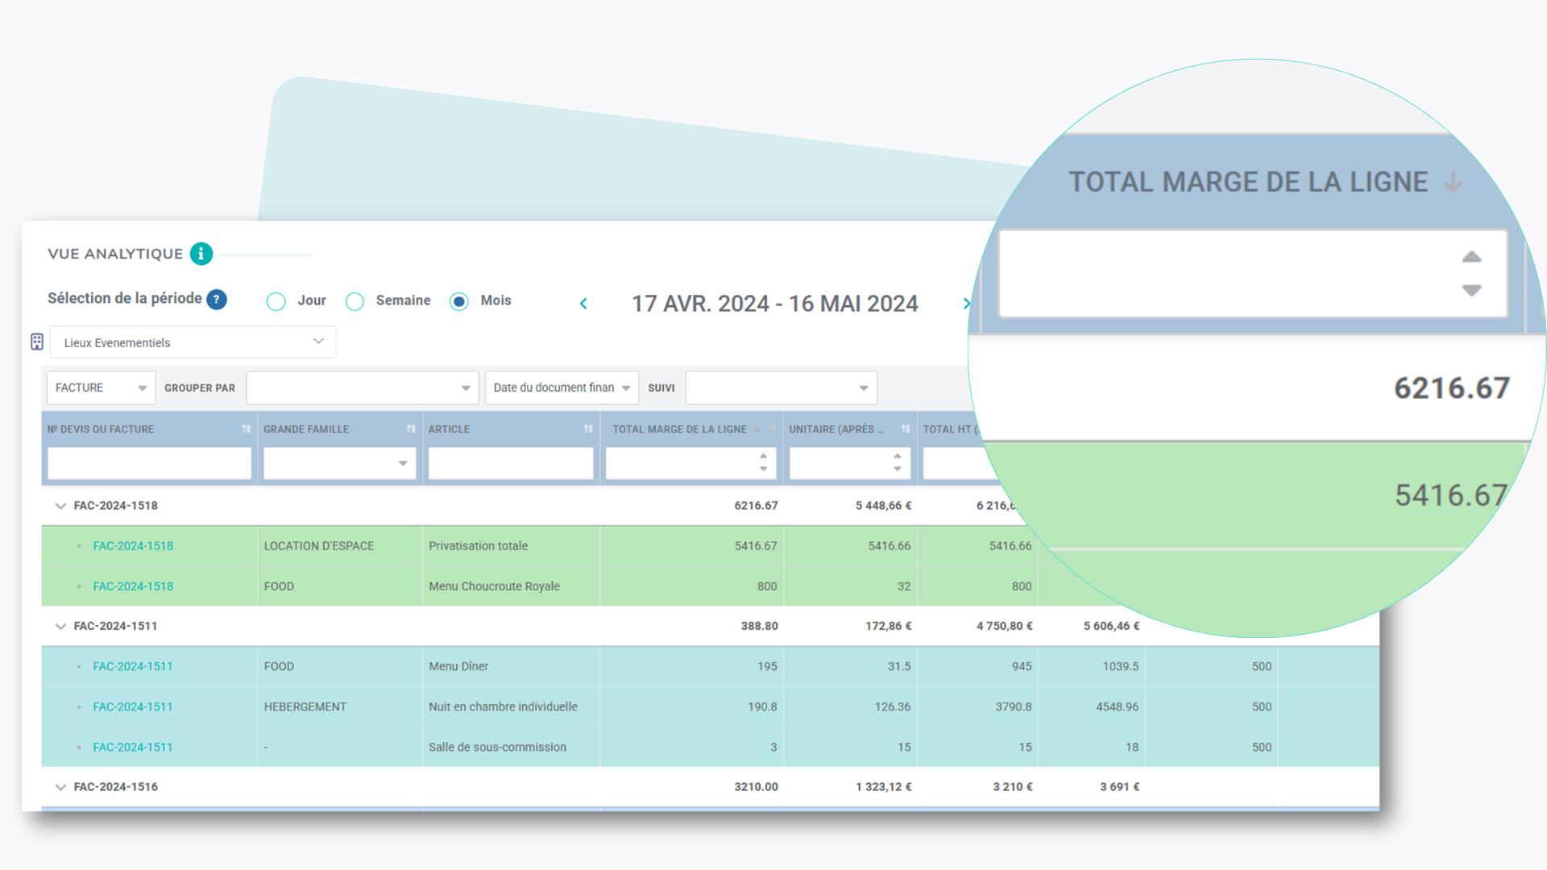The width and height of the screenshot is (1547, 870).
Task: Open the FACTURE type dropdown
Action: point(101,387)
